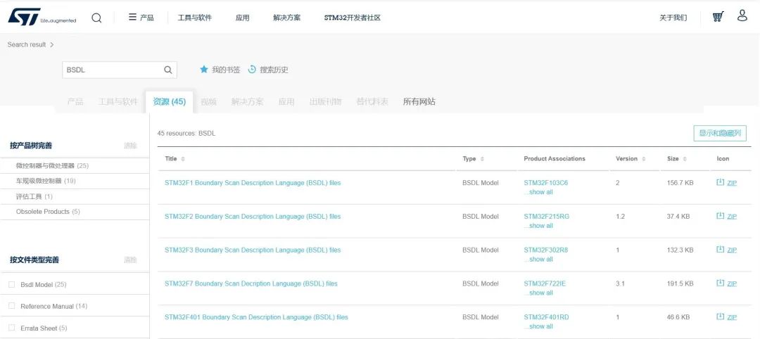
Task: Sort by Version column arrows
Action: [x=644, y=159]
